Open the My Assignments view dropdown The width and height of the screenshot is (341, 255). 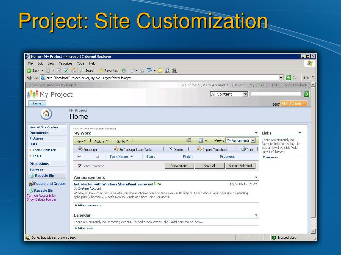click(253, 141)
